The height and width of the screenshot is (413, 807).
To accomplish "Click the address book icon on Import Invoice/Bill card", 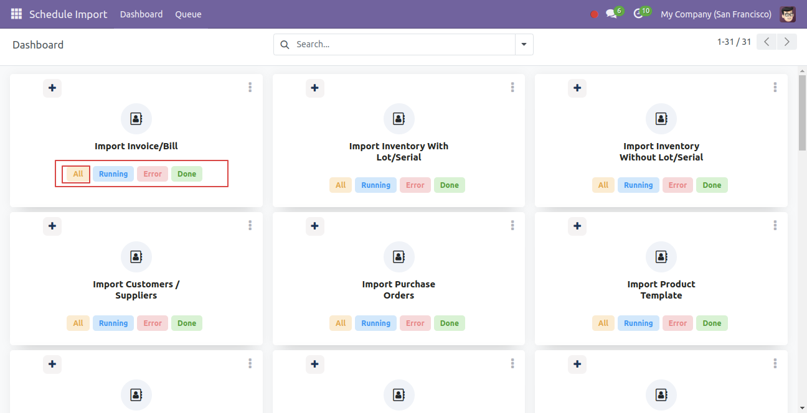I will pos(136,119).
